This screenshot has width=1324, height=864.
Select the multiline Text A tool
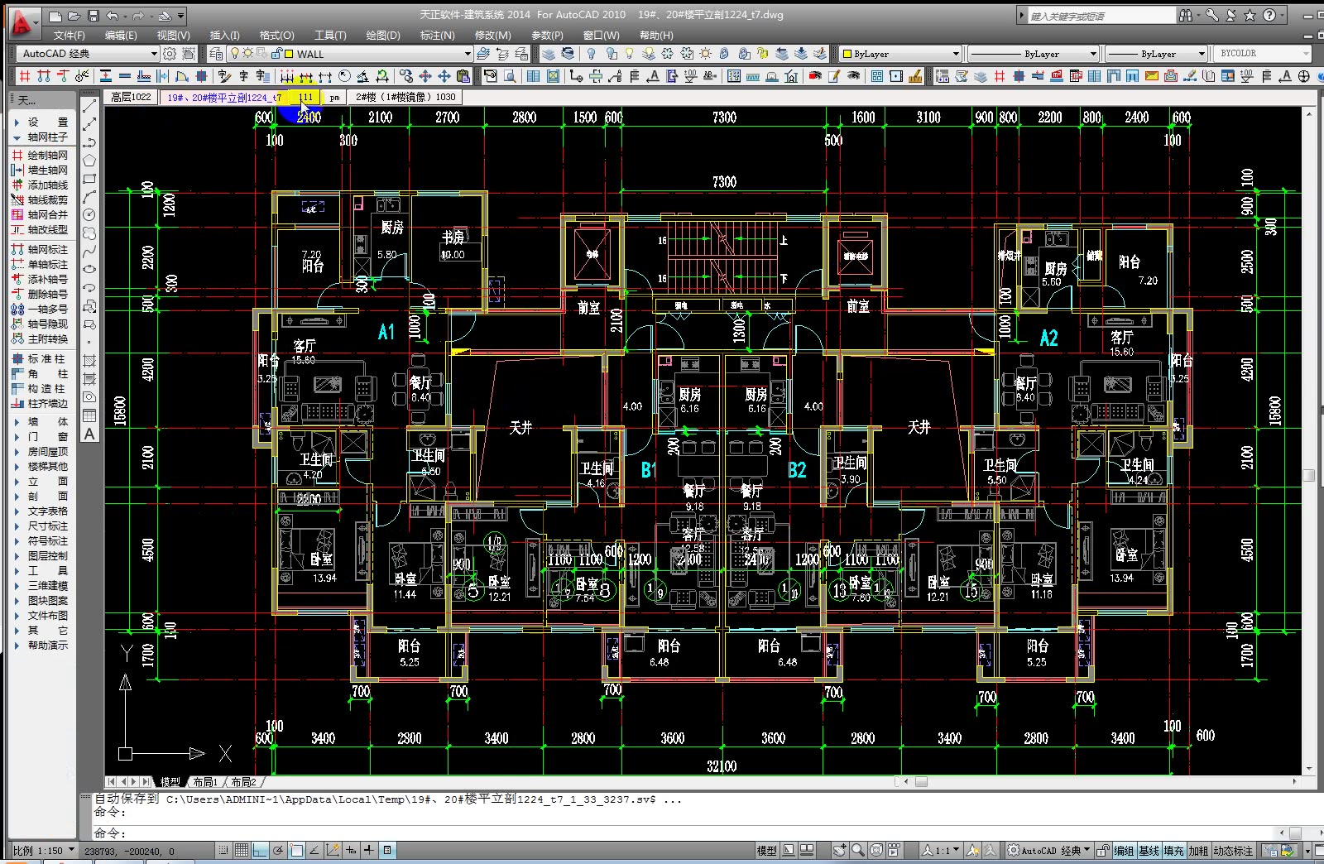(89, 434)
